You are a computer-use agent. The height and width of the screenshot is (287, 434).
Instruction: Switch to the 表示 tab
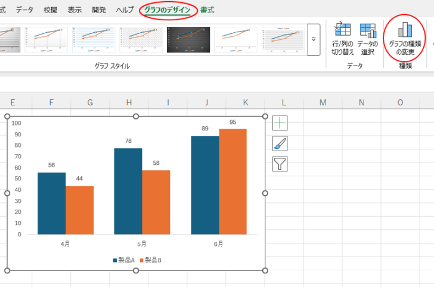pyautogui.click(x=75, y=10)
